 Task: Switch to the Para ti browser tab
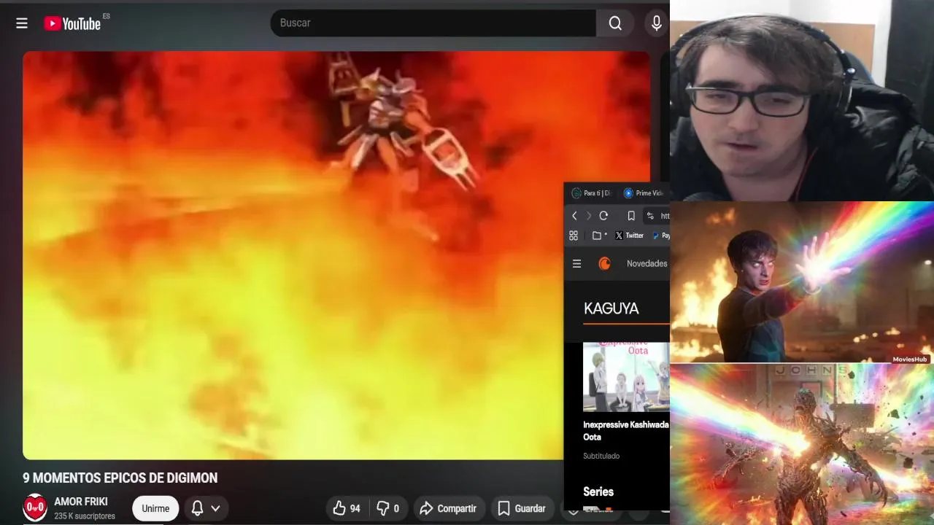[x=591, y=193]
